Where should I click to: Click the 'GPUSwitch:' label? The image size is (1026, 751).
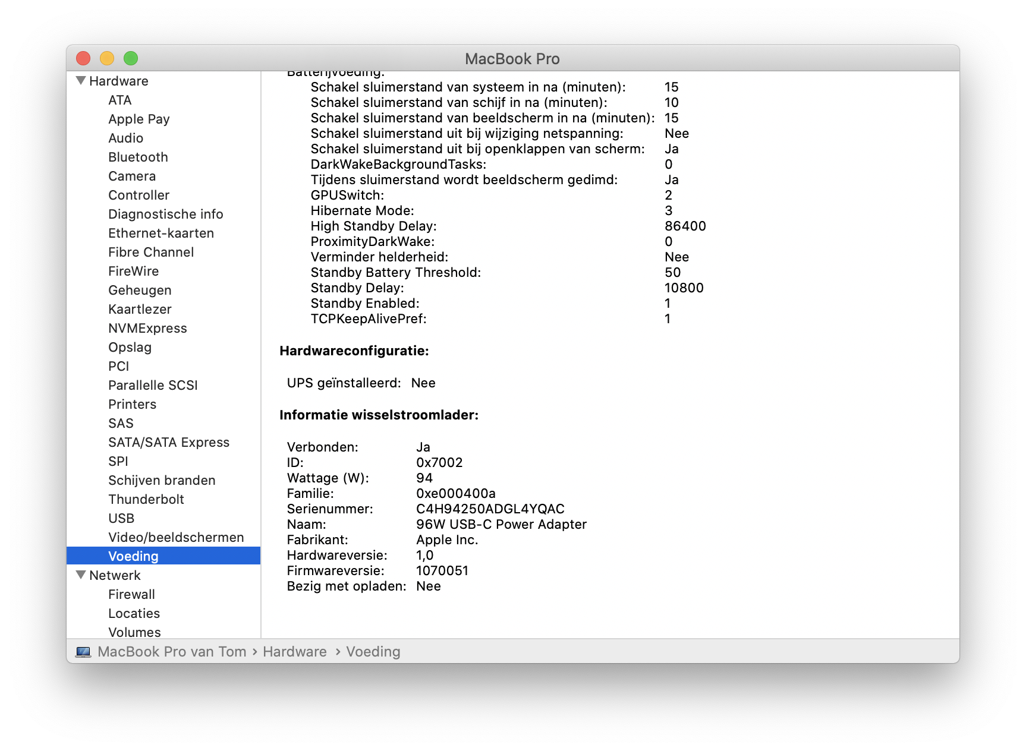click(348, 195)
